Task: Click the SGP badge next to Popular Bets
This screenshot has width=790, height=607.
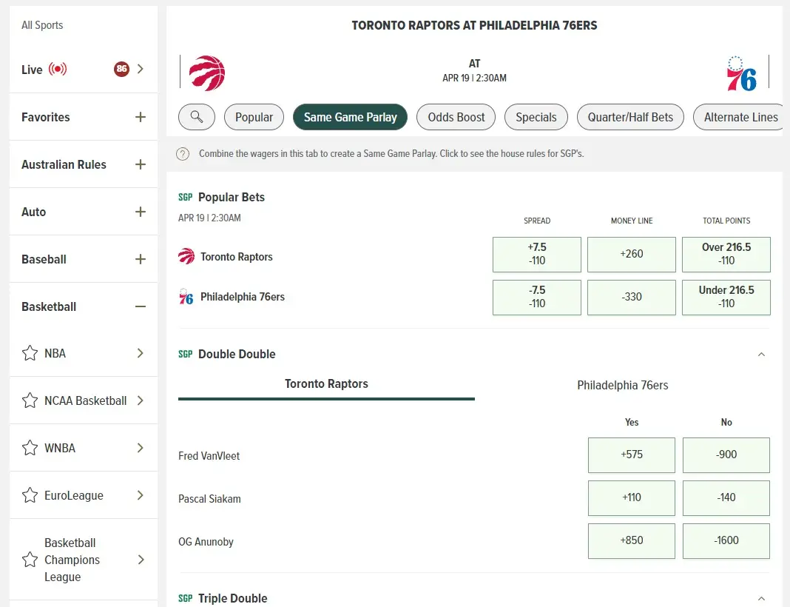Action: tap(186, 197)
